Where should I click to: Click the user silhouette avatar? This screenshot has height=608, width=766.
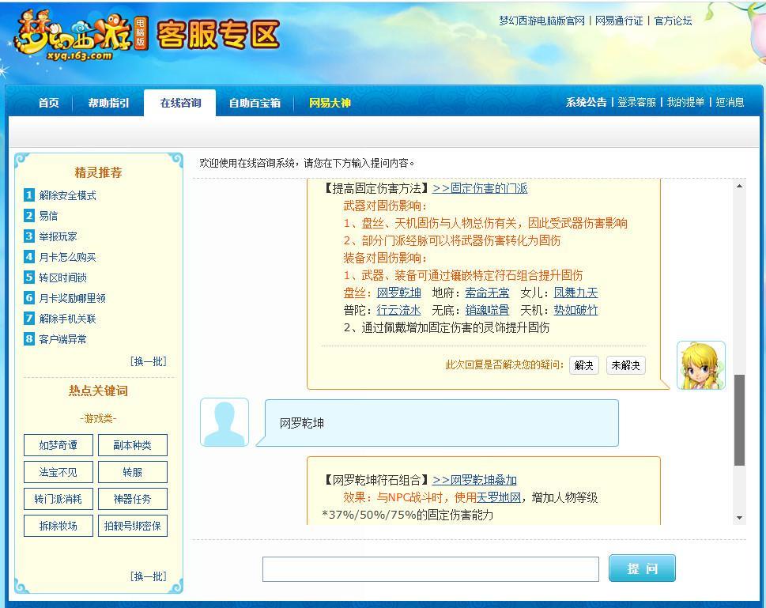click(225, 422)
